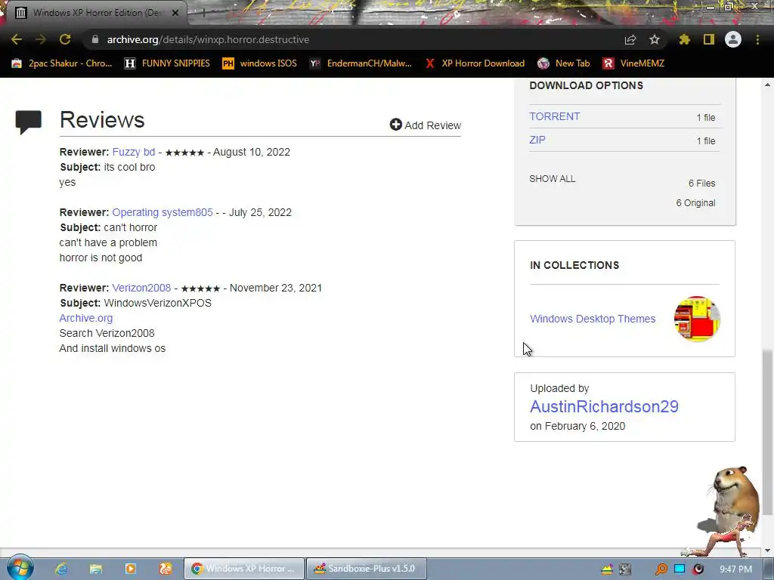Open the orange taskbar app icon

coord(166,569)
